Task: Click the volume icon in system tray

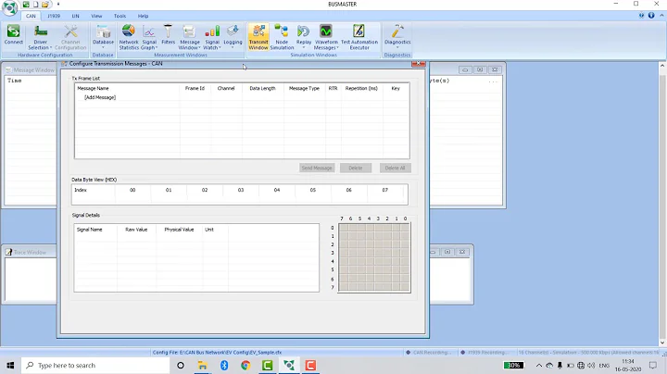Action: [591, 366]
